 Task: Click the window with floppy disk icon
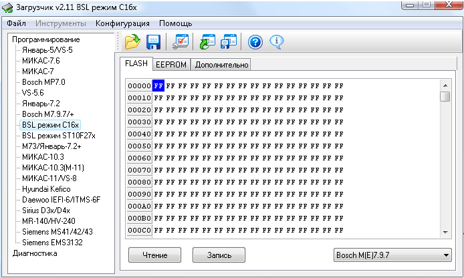(229, 42)
